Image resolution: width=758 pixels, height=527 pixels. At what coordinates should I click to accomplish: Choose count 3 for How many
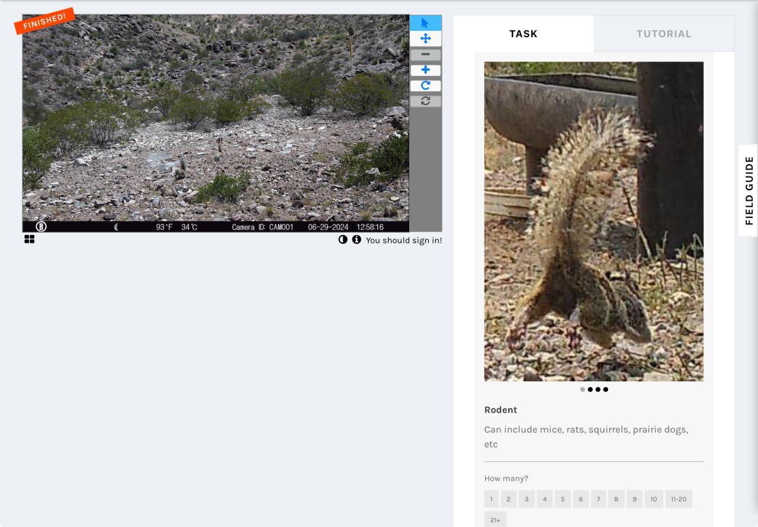[x=526, y=499]
